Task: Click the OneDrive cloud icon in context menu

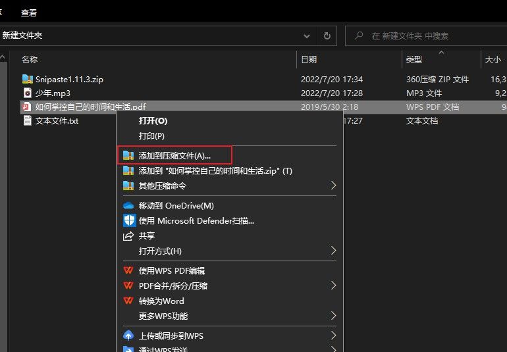Action: pyautogui.click(x=128, y=205)
